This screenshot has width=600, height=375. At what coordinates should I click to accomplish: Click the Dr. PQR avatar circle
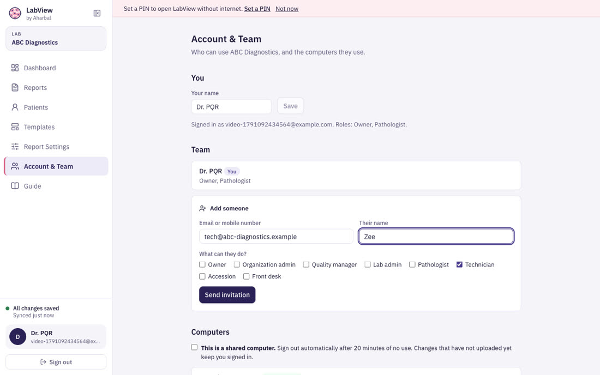(17, 337)
